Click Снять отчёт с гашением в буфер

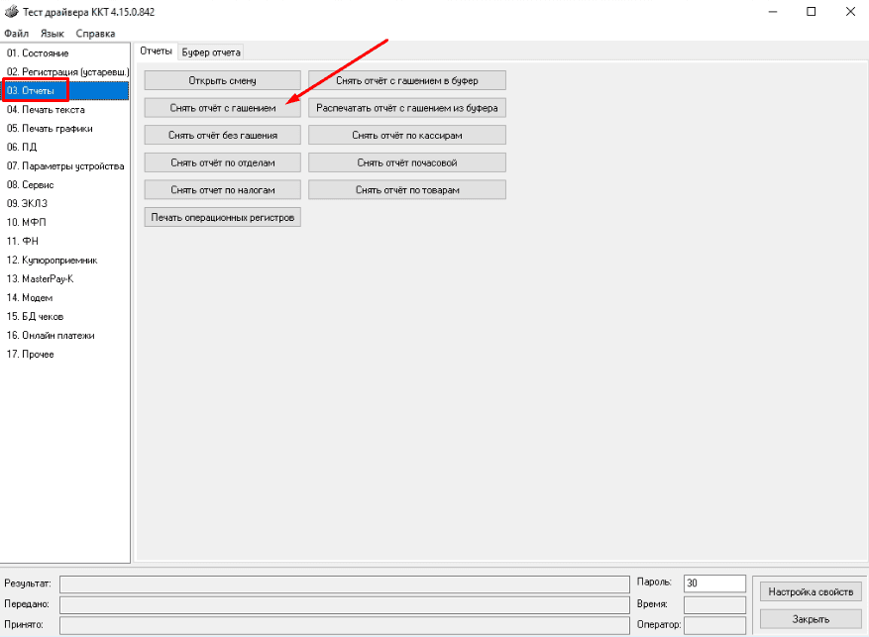pos(406,80)
